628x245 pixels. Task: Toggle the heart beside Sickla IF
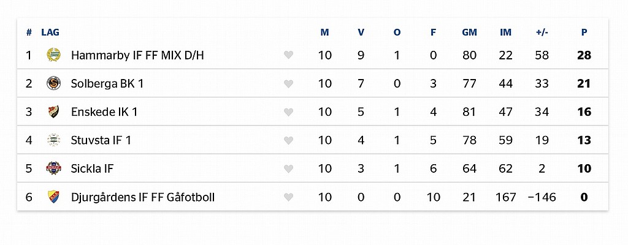[x=288, y=169]
